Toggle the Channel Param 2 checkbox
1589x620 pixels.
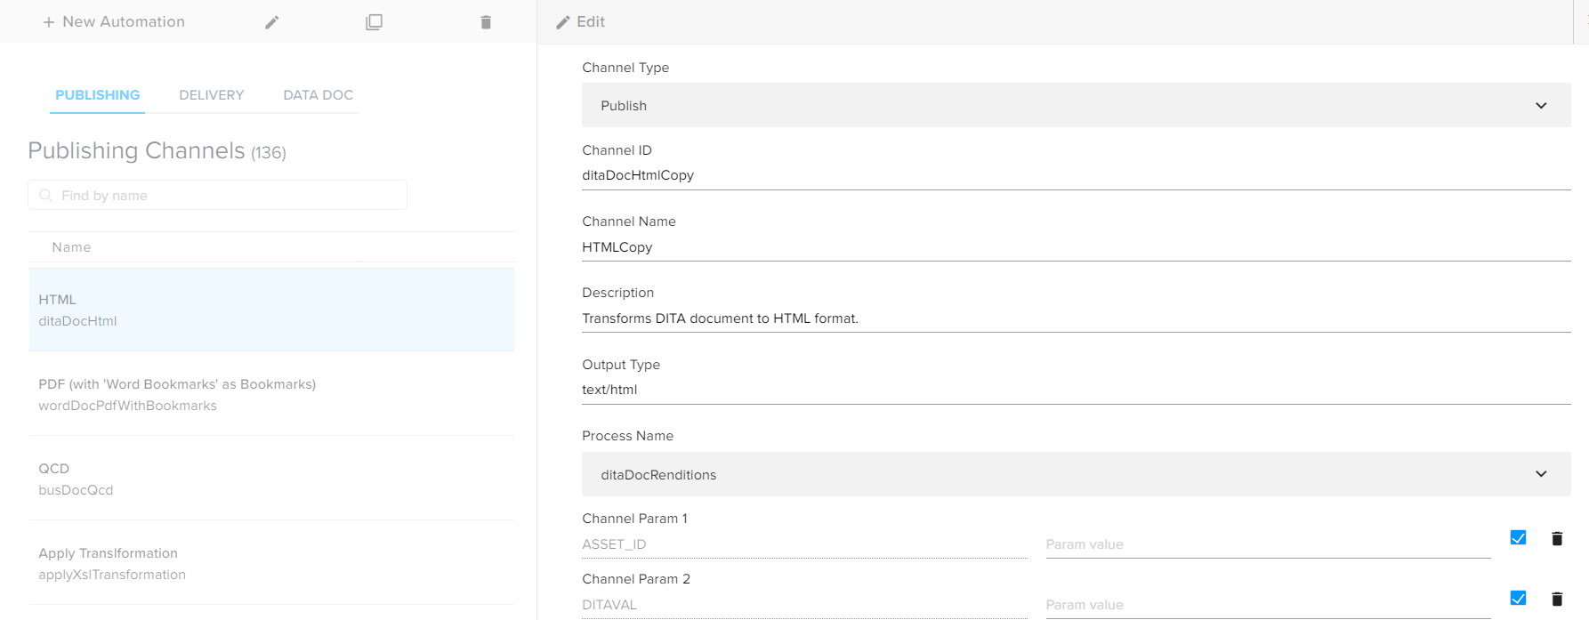[1518, 598]
